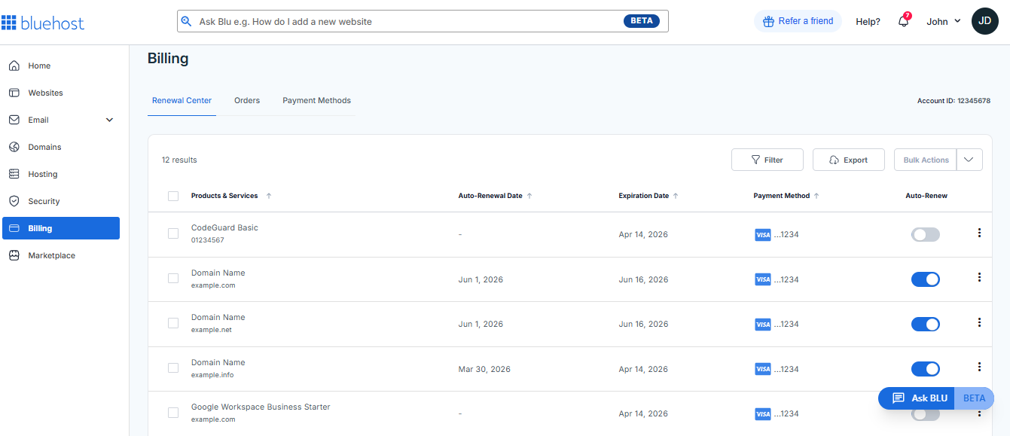Navigate to Hosting via sidebar icon
Viewport: 1010px width, 436px height.
42,174
